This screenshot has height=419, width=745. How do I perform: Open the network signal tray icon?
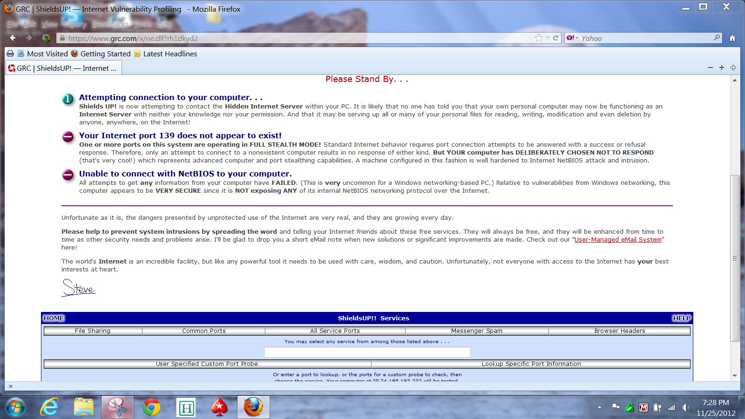click(671, 407)
